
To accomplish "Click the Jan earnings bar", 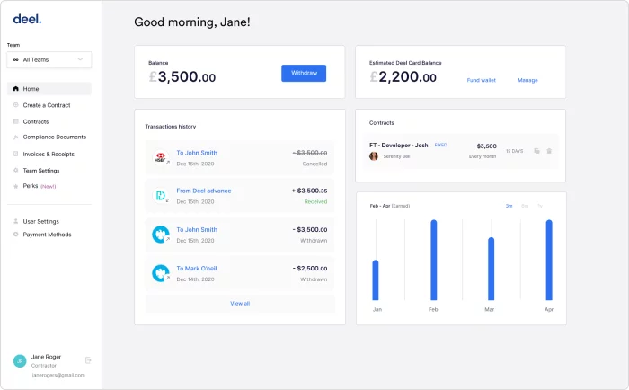I will [x=376, y=280].
